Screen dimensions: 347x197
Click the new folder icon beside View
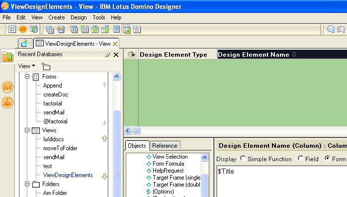pyautogui.click(x=46, y=66)
